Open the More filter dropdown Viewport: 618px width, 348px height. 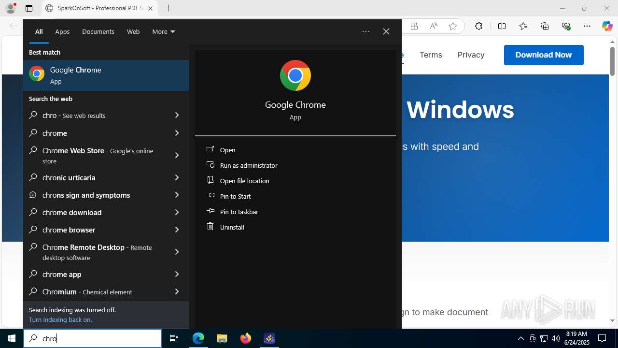(x=164, y=31)
